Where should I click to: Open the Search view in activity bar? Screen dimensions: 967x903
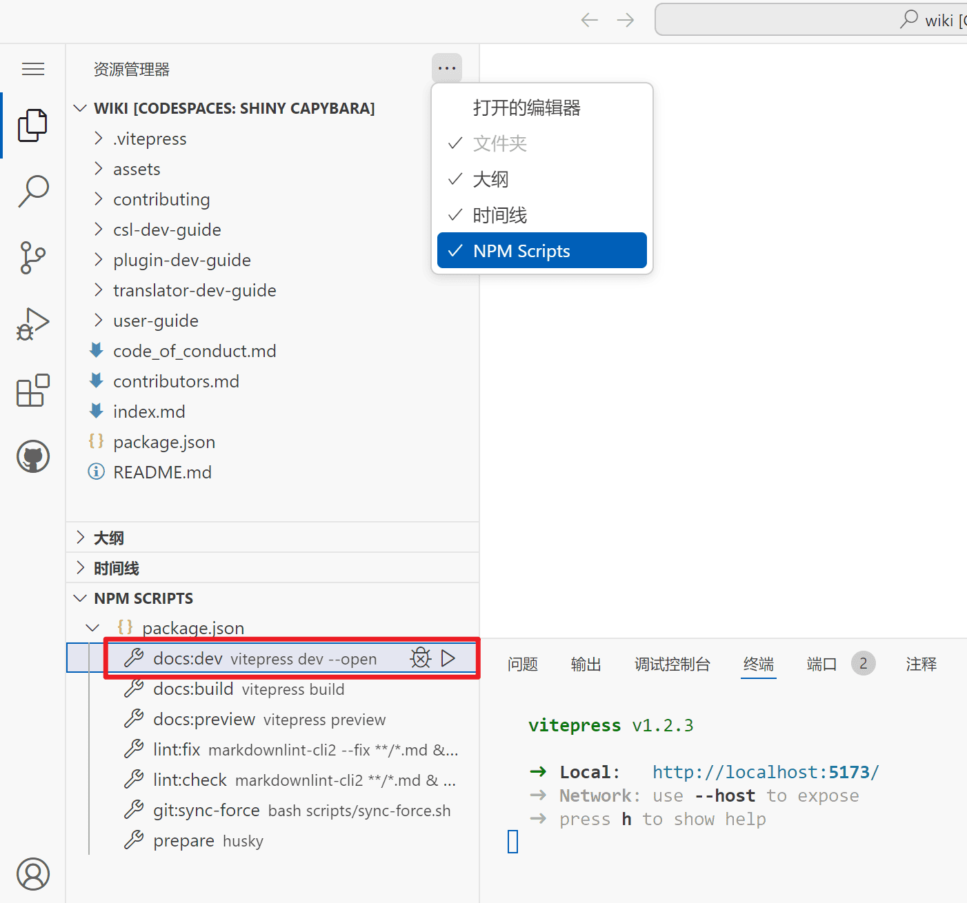32,191
